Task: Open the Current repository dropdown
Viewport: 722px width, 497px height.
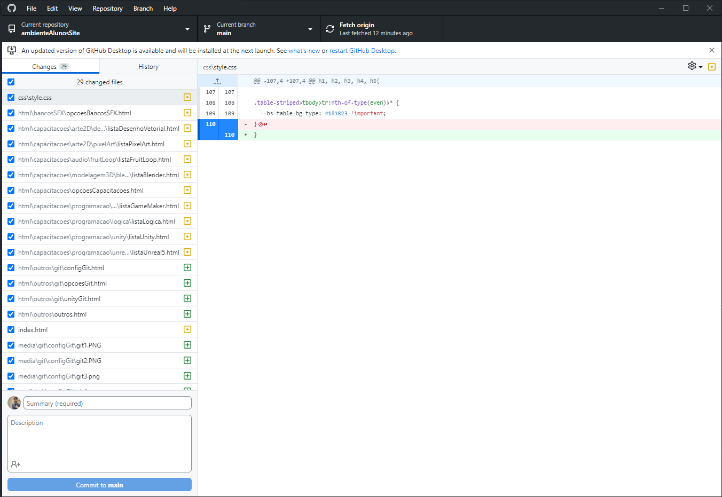Action: pyautogui.click(x=99, y=29)
